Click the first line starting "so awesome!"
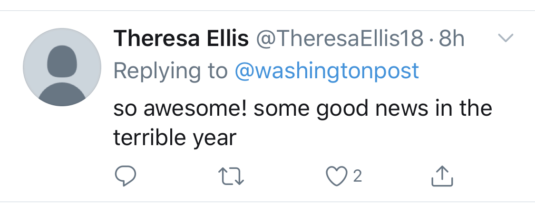535x203 pixels. click(302, 109)
